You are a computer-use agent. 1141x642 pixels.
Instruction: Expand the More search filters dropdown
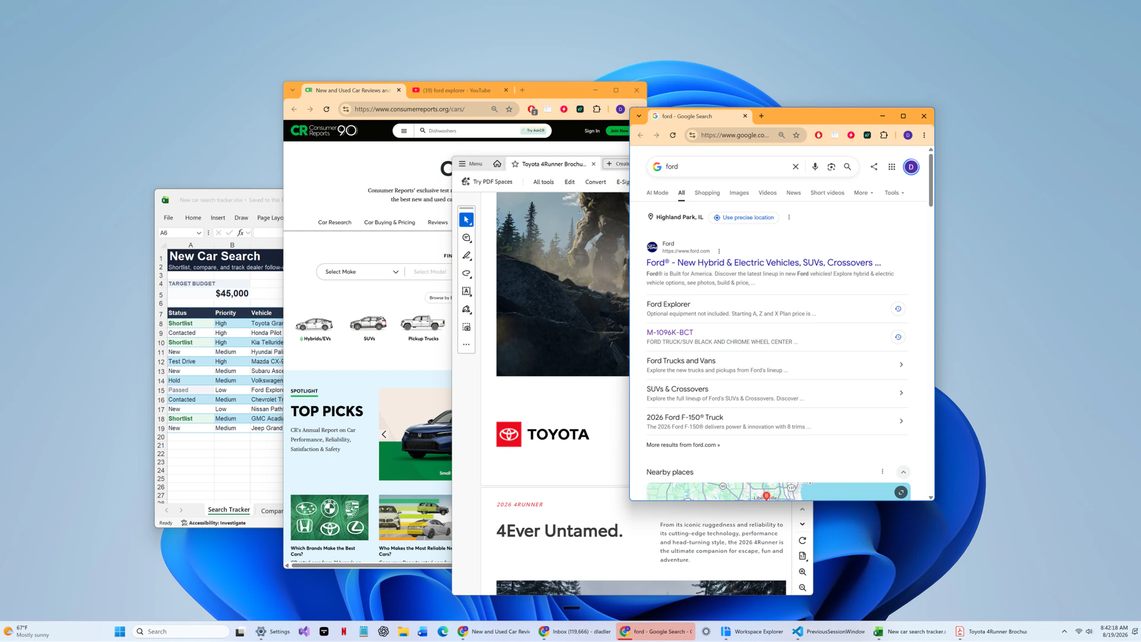point(863,193)
